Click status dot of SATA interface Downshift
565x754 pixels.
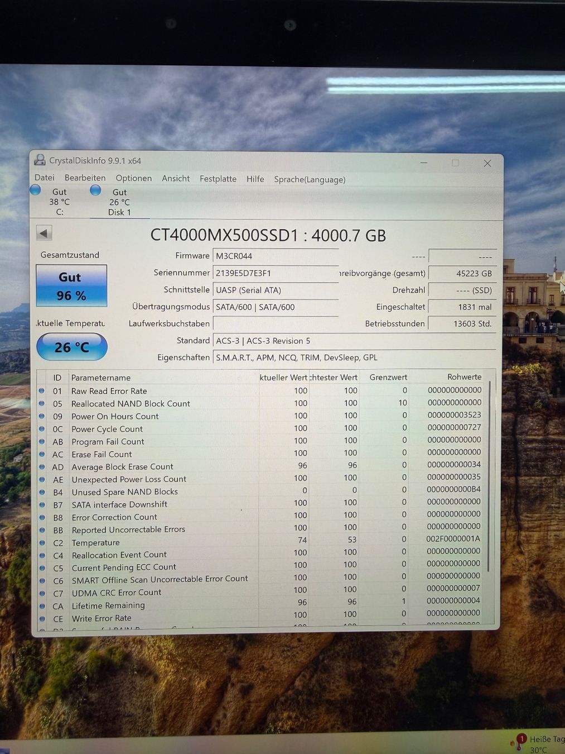(x=42, y=504)
